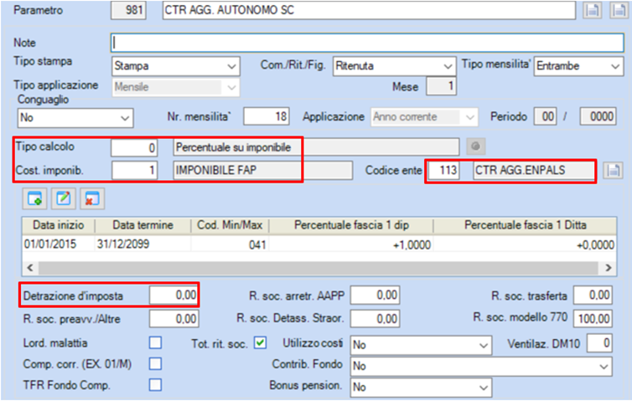
Task: Click the edit row pencil icon
Action: pos(63,199)
